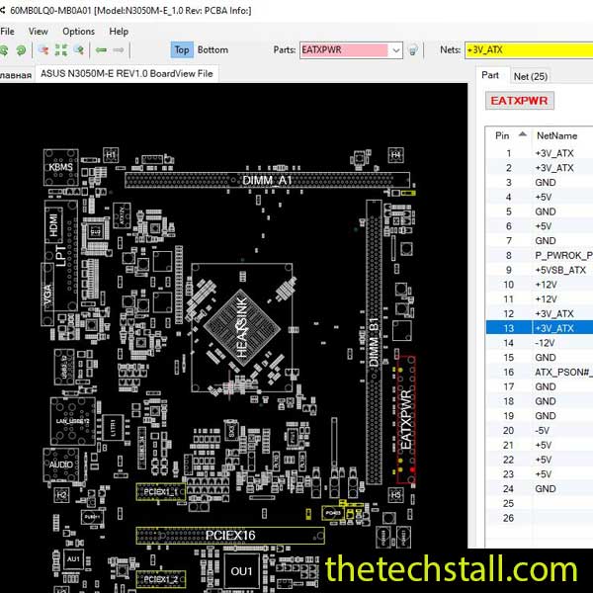This screenshot has height=593, width=593.
Task: Select the VGA connector component
Action: 47,295
